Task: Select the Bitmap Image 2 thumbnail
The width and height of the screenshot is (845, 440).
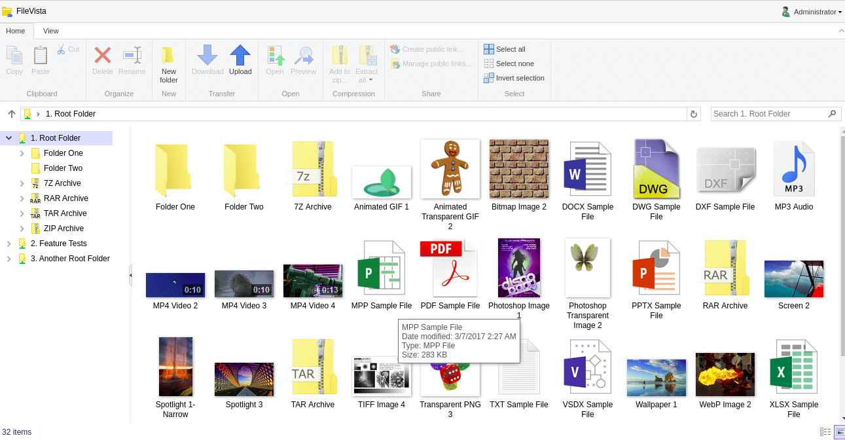Action: point(519,169)
